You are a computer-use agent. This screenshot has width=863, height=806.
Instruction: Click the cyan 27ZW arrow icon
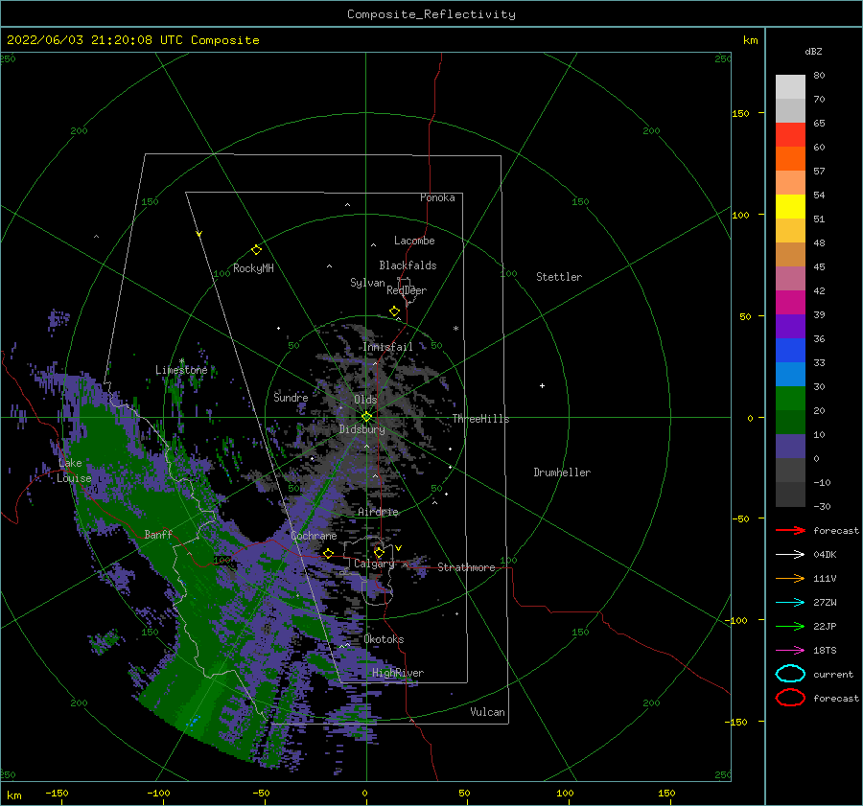(x=790, y=603)
